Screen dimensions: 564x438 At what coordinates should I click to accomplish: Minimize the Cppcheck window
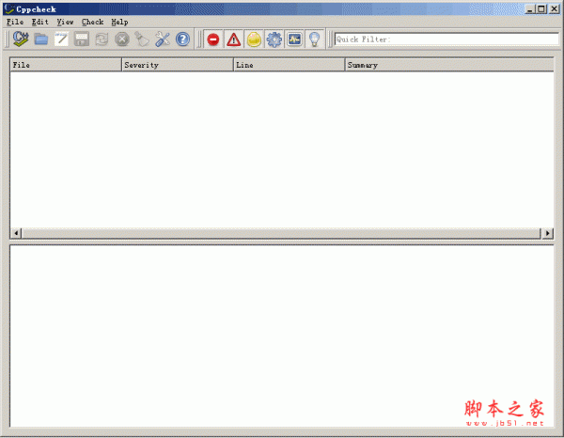point(529,9)
